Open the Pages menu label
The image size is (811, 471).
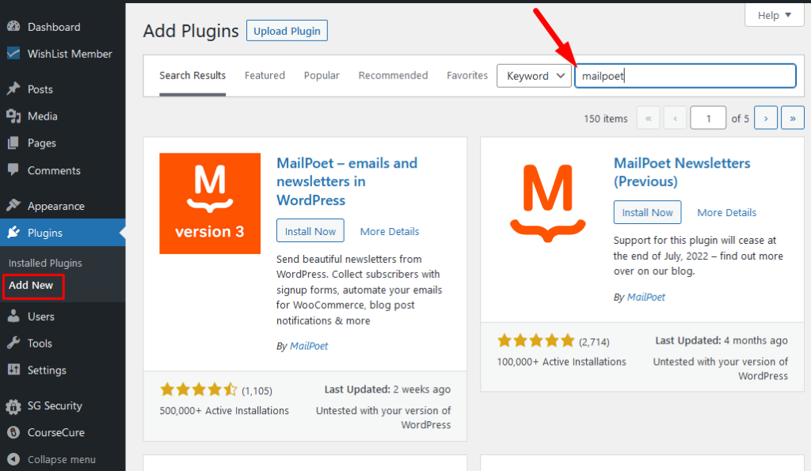coord(42,143)
